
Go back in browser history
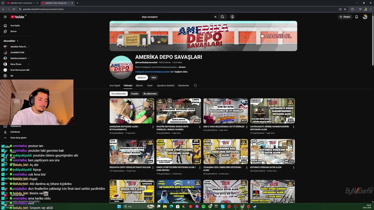(x=3, y=9)
